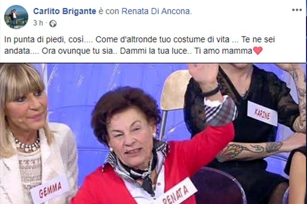Click the public globe privacy icon
The width and height of the screenshot is (307, 204).
click(53, 24)
